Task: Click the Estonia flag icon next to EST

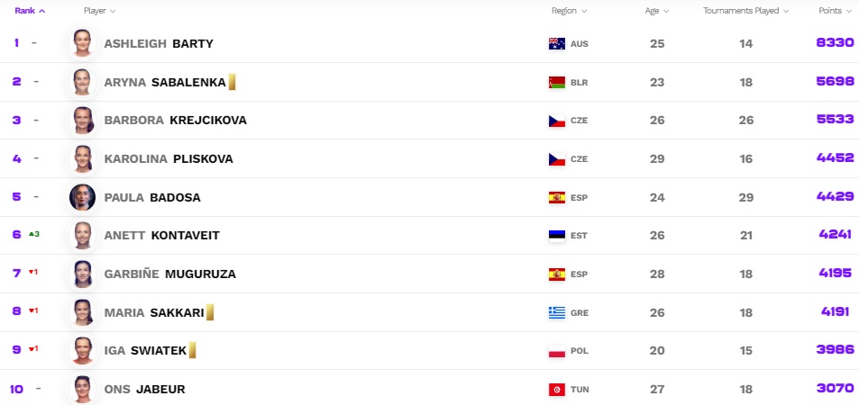Action: [x=557, y=236]
